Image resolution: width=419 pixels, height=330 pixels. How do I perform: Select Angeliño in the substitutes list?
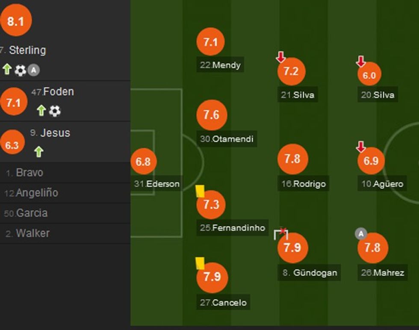pyautogui.click(x=36, y=193)
